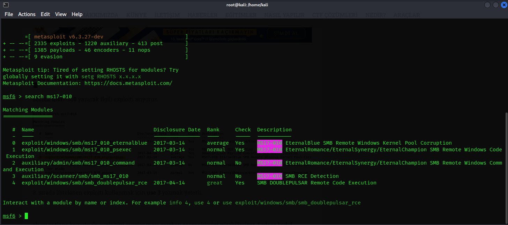Open the Help menu

[77, 14]
